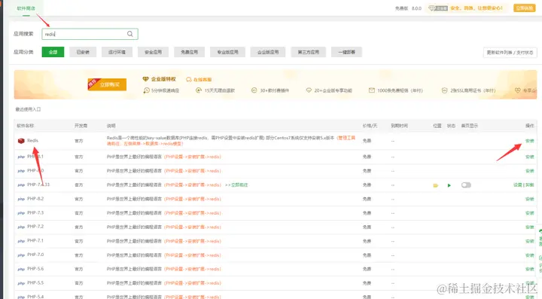Image resolution: width=542 pixels, height=299 pixels.
Task: Click the 软件名称 column header
Action: click(26, 126)
